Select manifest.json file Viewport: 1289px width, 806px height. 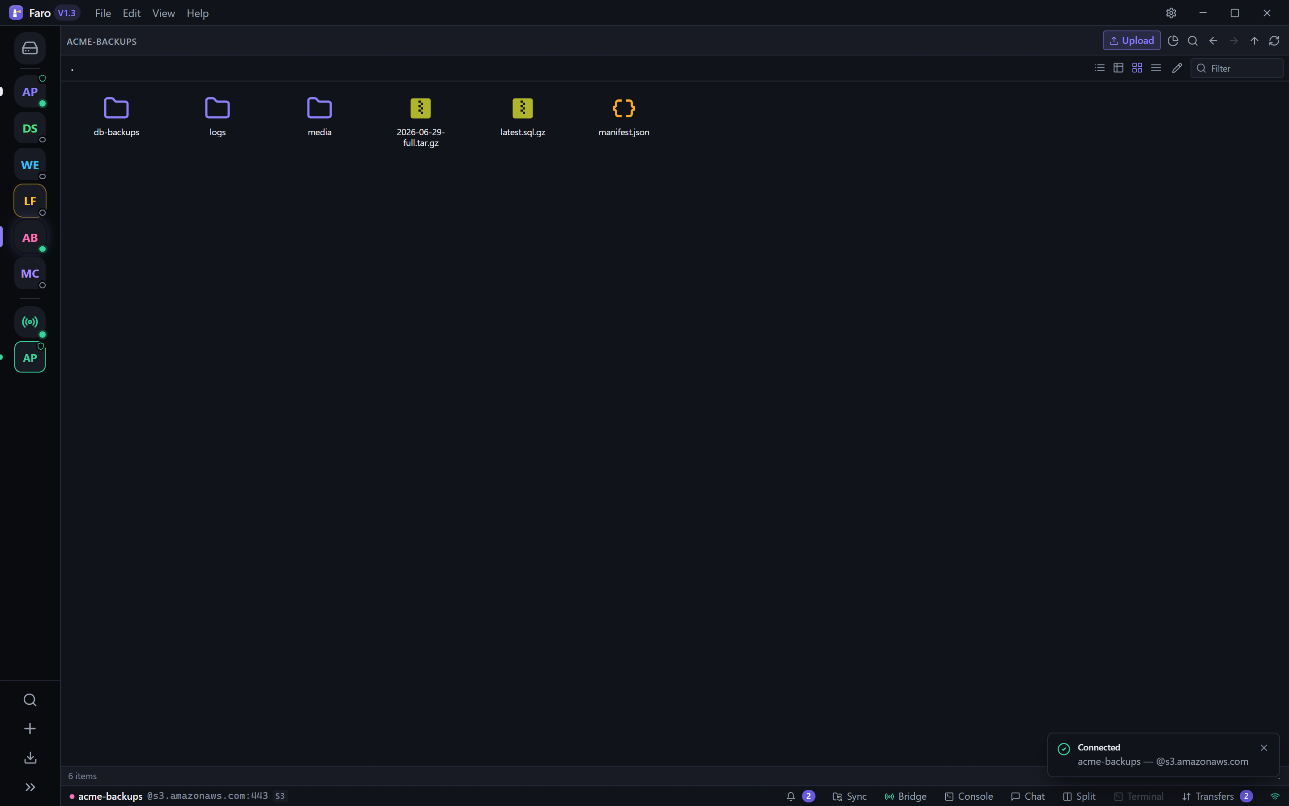click(624, 117)
